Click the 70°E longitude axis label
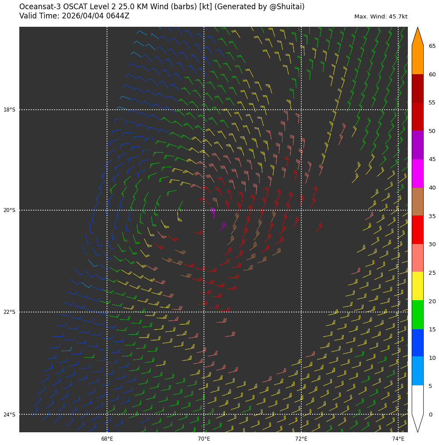 (x=204, y=439)
